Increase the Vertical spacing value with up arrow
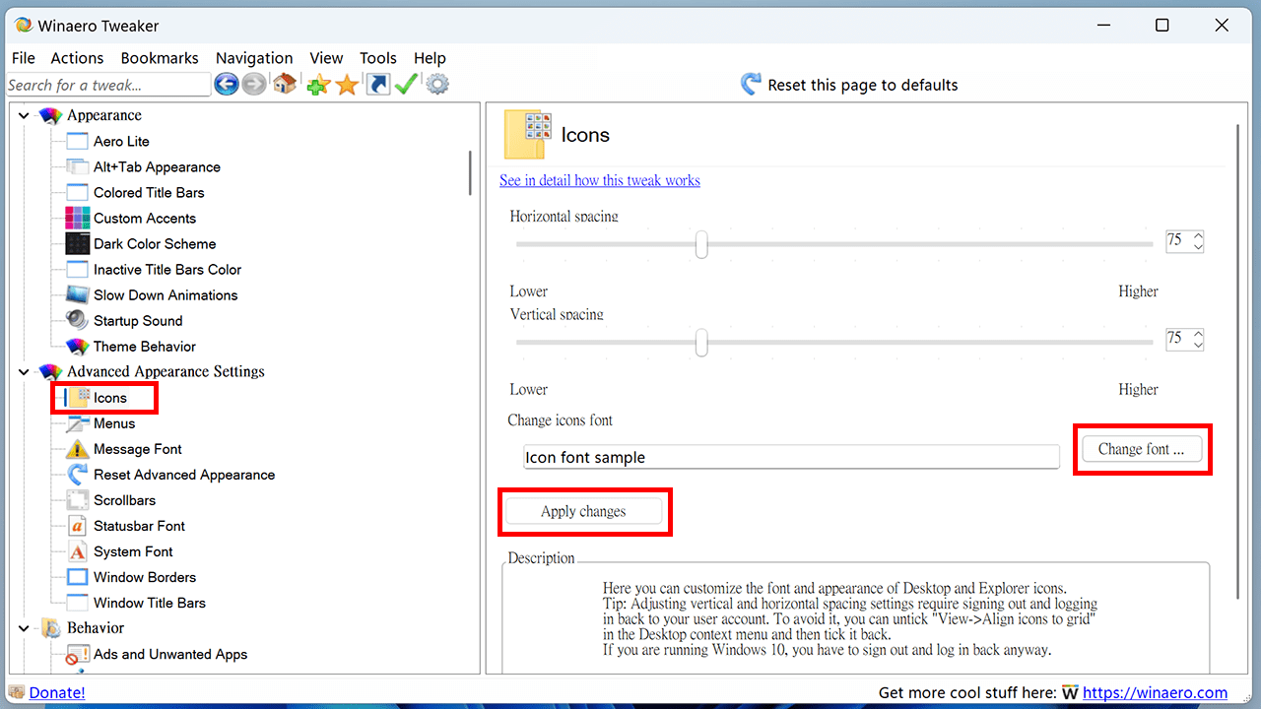This screenshot has width=1261, height=709. click(1198, 334)
